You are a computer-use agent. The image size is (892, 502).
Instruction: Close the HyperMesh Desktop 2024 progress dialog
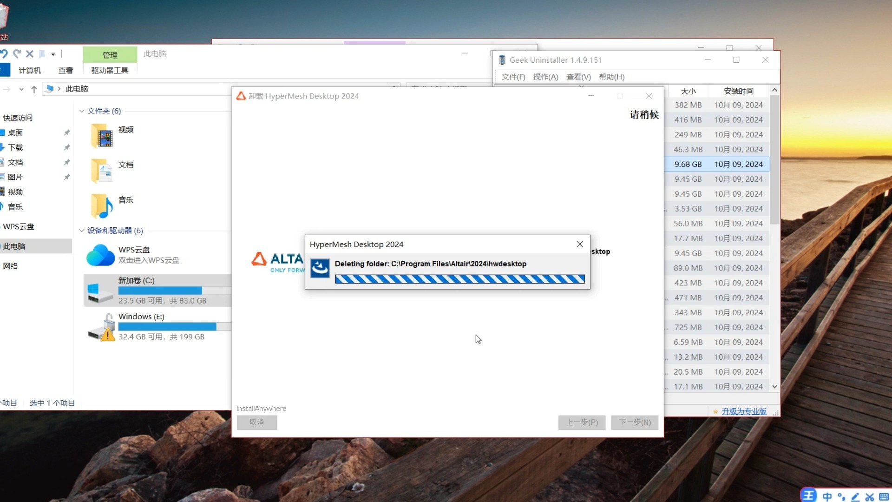point(580,244)
